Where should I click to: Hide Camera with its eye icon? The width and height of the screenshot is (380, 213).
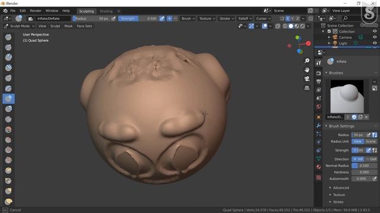tap(375, 37)
